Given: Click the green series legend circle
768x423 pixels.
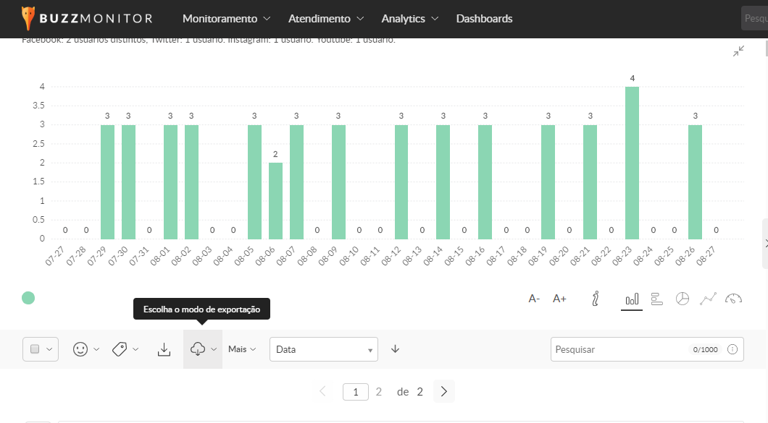Looking at the screenshot, I should click(x=28, y=298).
